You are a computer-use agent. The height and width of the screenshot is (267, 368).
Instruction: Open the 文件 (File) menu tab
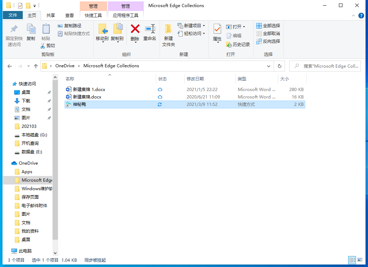click(13, 15)
